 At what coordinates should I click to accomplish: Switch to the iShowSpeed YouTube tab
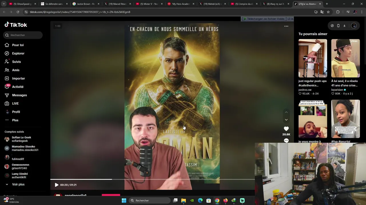tap(22, 4)
